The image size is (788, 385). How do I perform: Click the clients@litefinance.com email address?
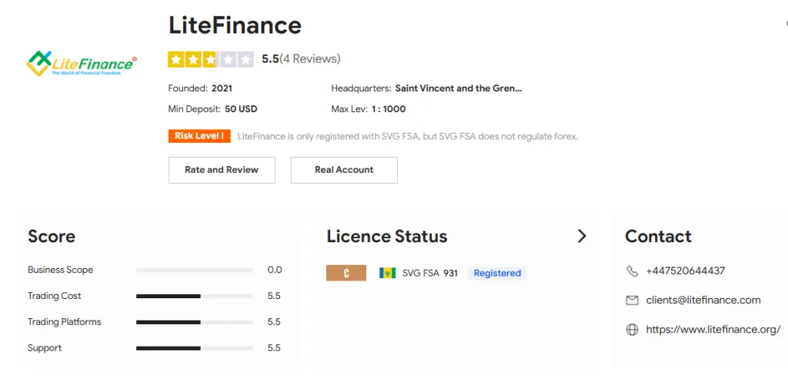tap(703, 300)
